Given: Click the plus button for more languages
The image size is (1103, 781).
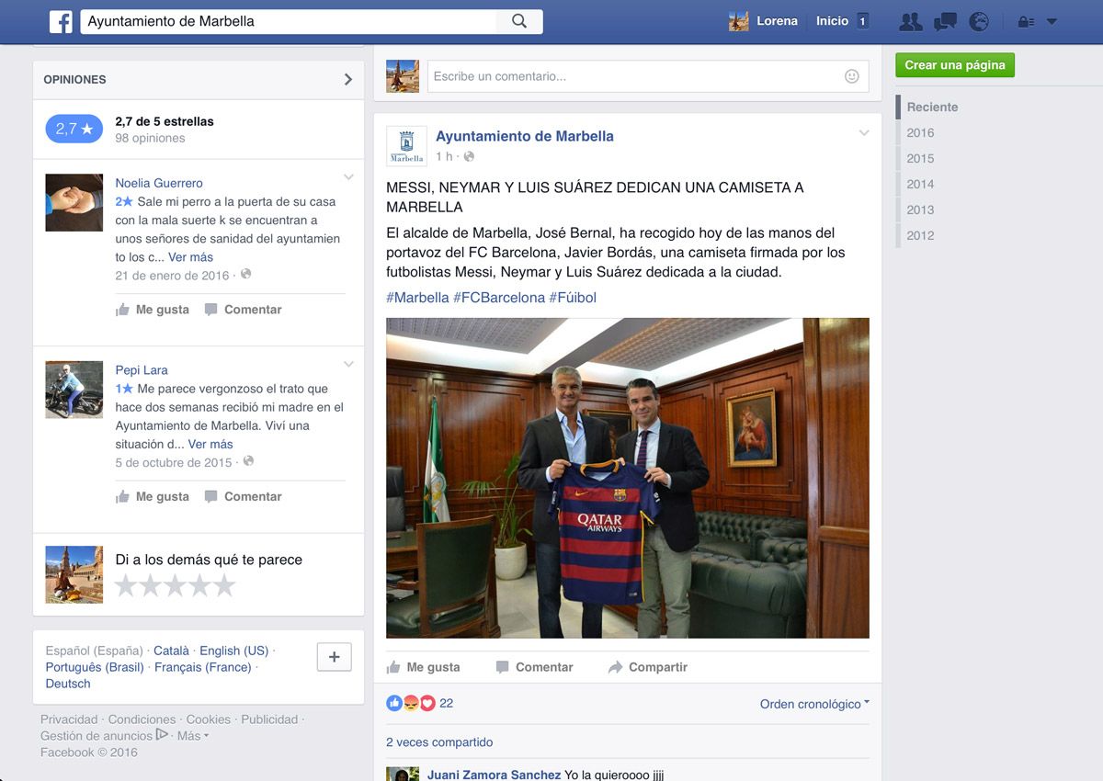Looking at the screenshot, I should [x=335, y=657].
